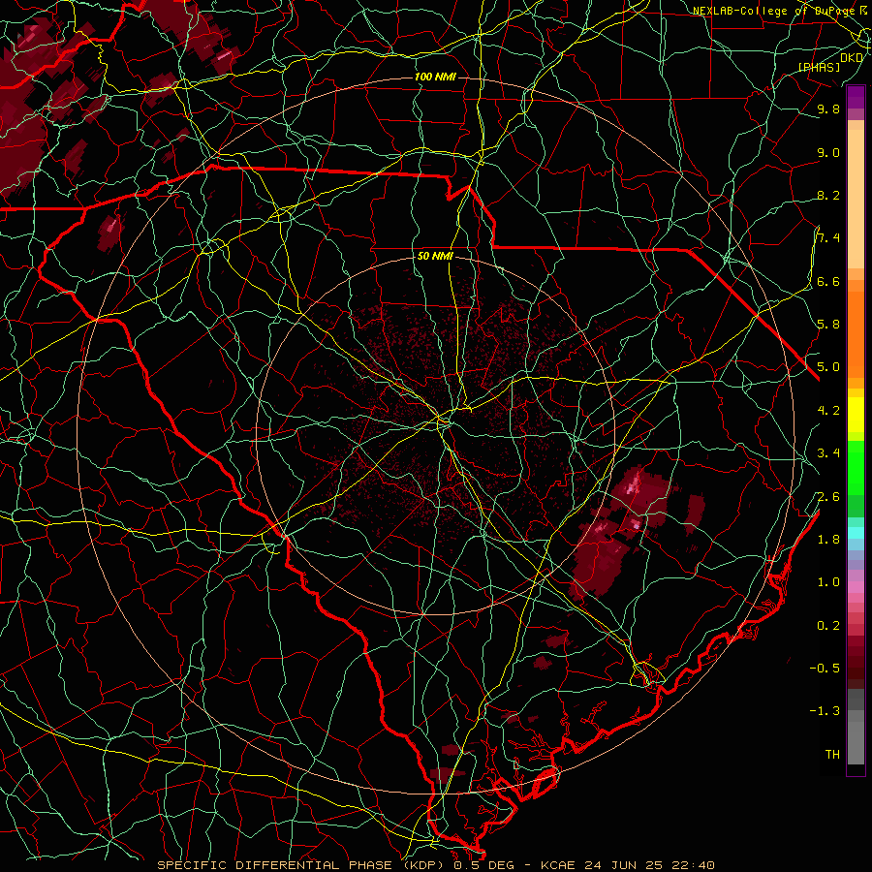Viewport: 872px width, 872px height.
Task: Click the 9.0 scale value
Action: (828, 152)
